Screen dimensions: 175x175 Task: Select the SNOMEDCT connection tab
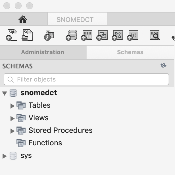pyautogui.click(x=77, y=19)
